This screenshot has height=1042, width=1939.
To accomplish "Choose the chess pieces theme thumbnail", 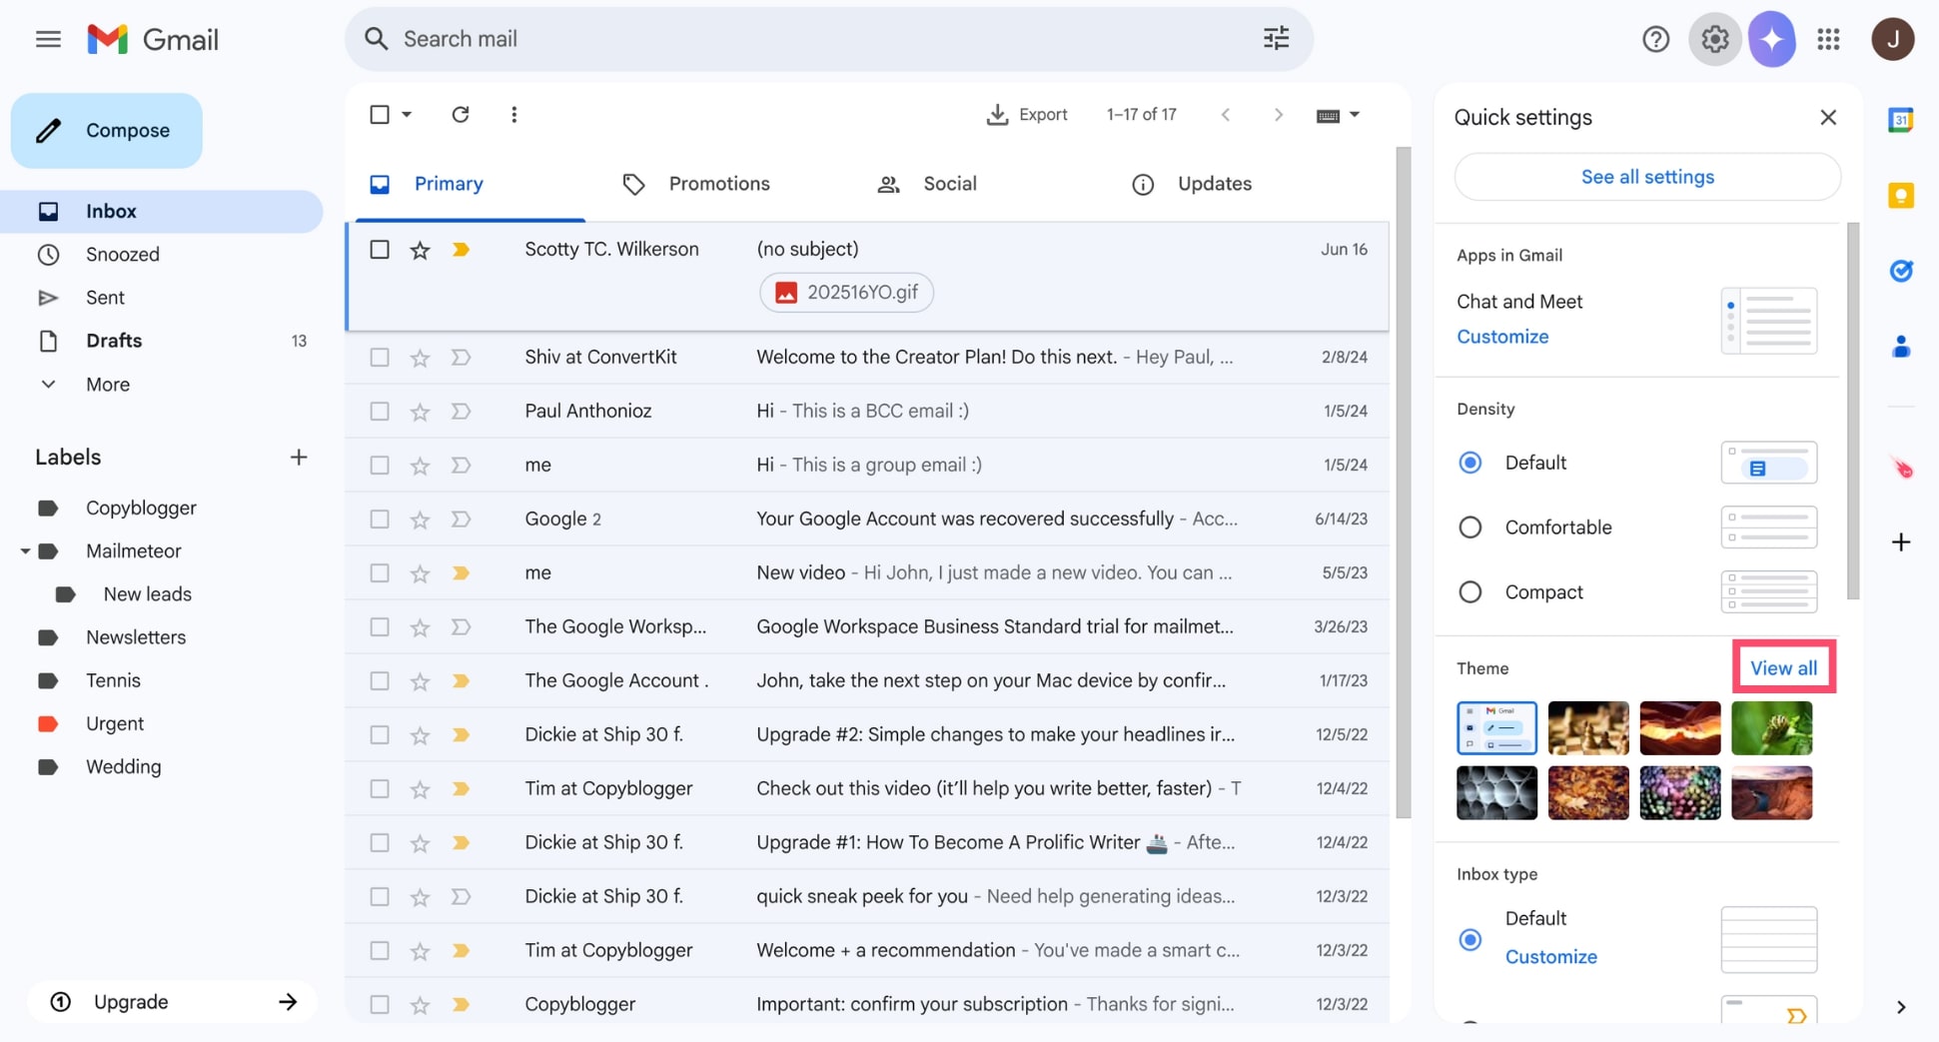I will pyautogui.click(x=1587, y=728).
